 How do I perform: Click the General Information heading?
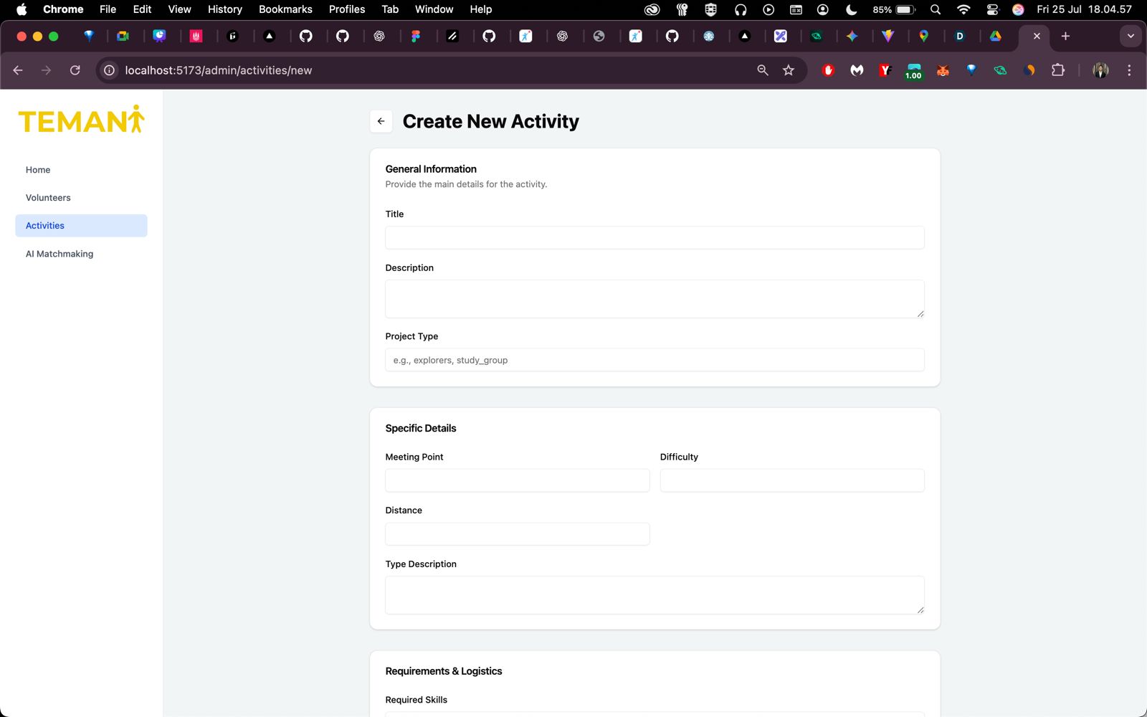click(x=431, y=169)
